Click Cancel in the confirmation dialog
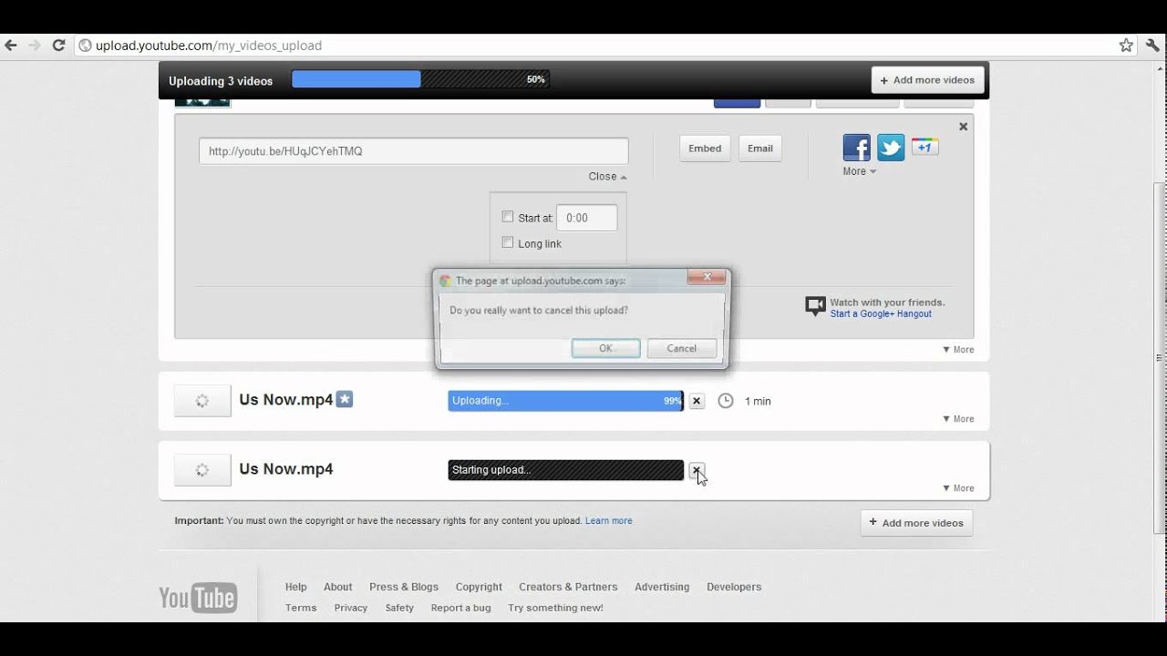The width and height of the screenshot is (1167, 656). tap(682, 348)
